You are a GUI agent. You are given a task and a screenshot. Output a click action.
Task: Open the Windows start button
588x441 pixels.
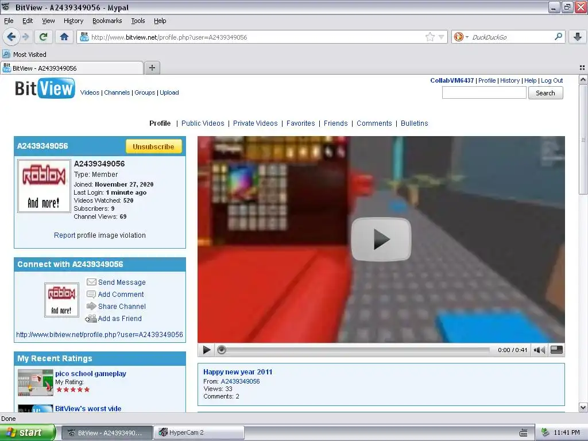point(27,432)
